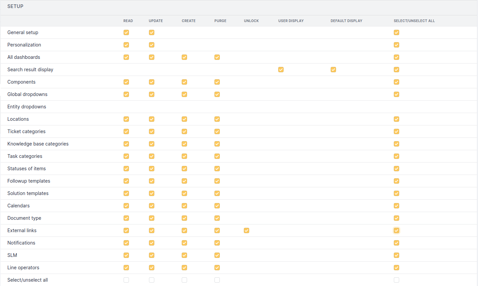Viewport: 478px width, 286px height.
Task: Uncheck Update for Followup templates
Action: pos(152,181)
